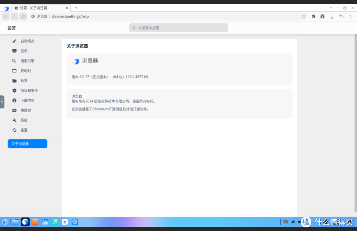Open 隐私和安全 settings section
Image resolution: width=357 pixels, height=231 pixels.
(29, 90)
